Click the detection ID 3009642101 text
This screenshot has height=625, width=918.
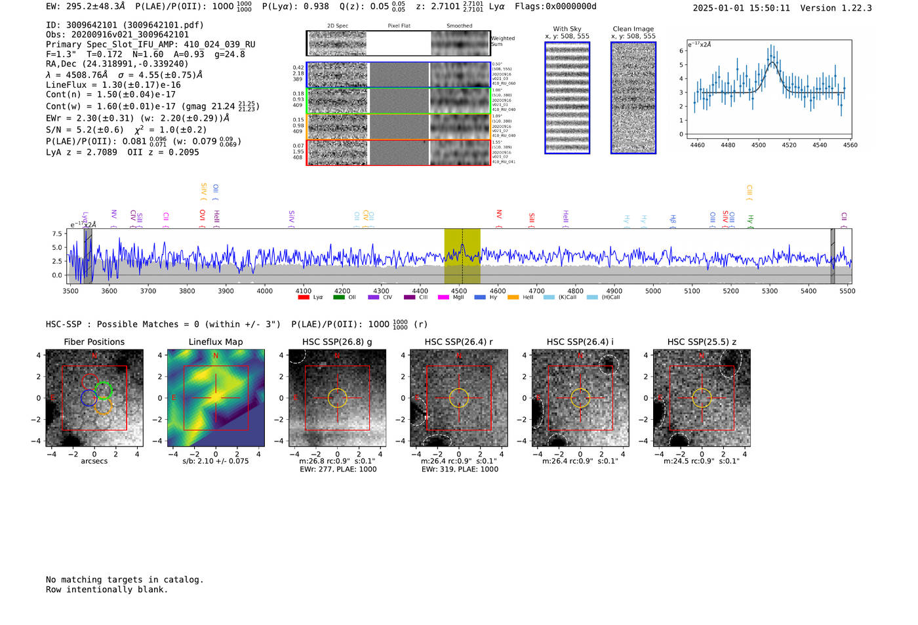tap(125, 25)
